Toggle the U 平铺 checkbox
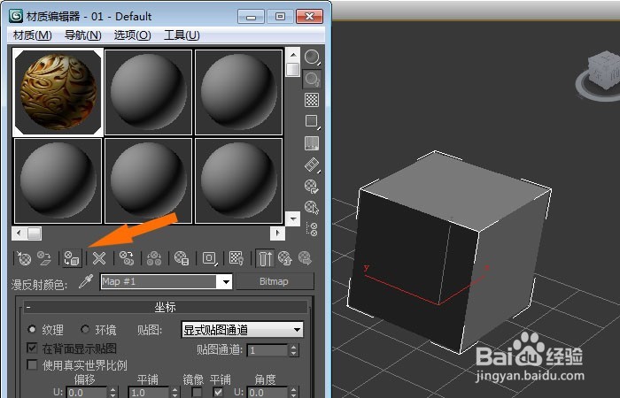 (x=218, y=392)
